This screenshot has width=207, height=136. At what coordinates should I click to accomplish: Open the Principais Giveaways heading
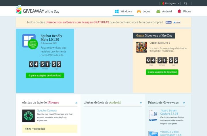point(163,103)
